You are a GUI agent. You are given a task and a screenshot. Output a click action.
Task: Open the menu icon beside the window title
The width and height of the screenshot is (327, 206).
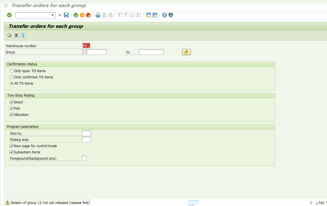pos(6,6)
